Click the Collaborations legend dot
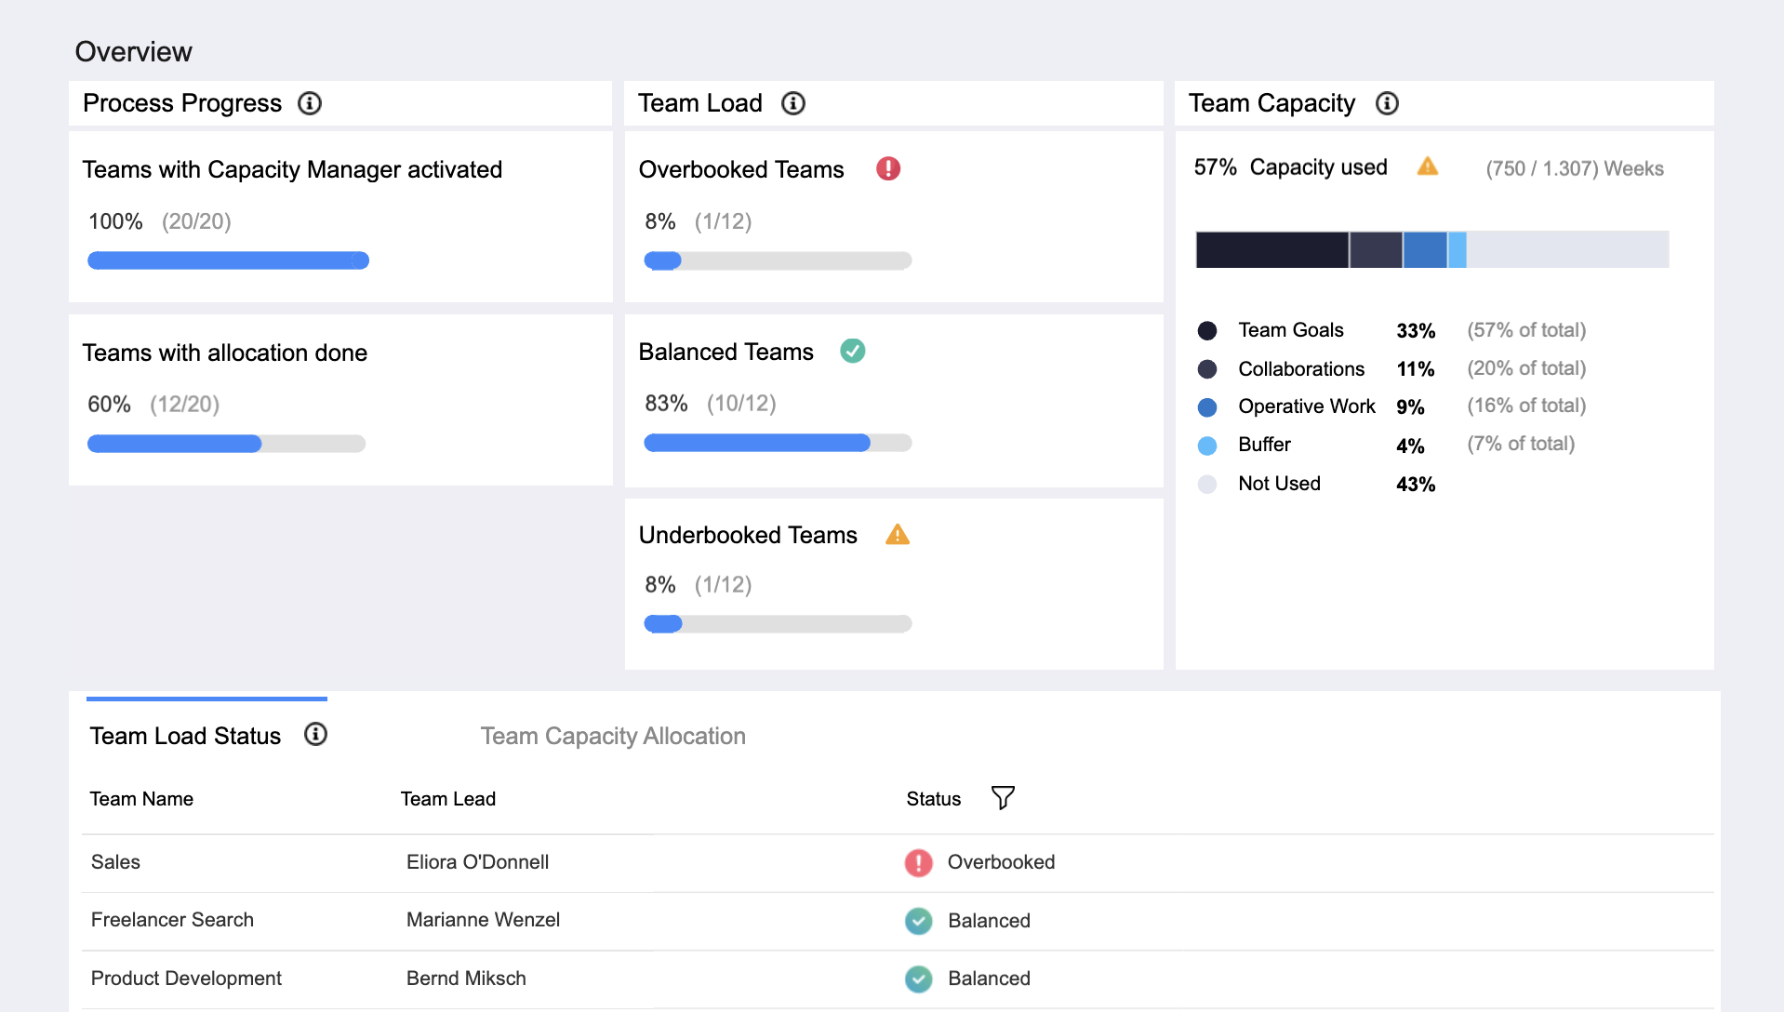Image resolution: width=1784 pixels, height=1012 pixels. (x=1207, y=369)
